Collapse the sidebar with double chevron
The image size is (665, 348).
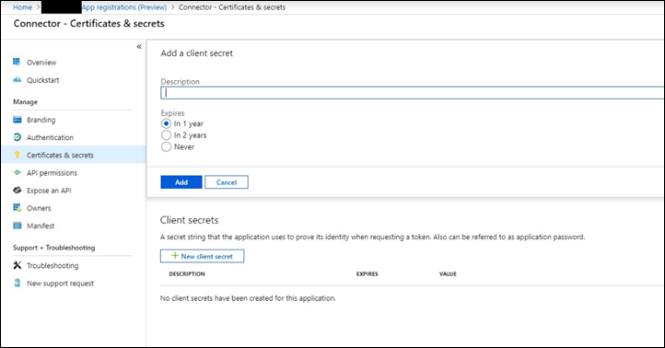click(x=139, y=47)
